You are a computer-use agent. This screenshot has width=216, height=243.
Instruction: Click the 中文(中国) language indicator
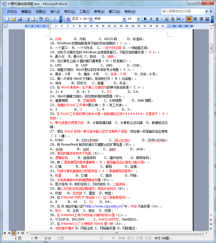[162, 238]
